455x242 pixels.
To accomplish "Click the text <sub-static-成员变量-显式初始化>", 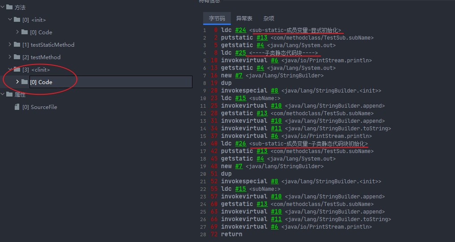I will tap(295, 30).
